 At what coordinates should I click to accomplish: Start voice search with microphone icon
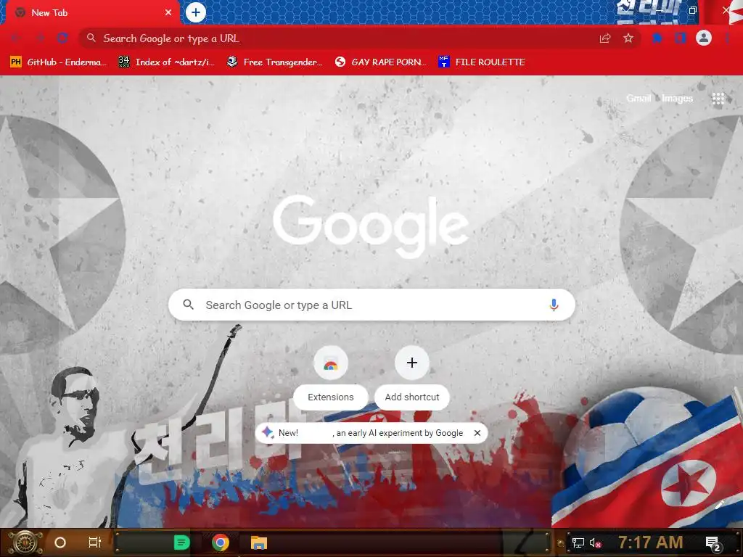point(554,305)
